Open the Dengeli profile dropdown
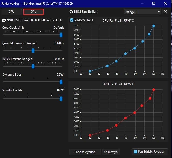 142,12
